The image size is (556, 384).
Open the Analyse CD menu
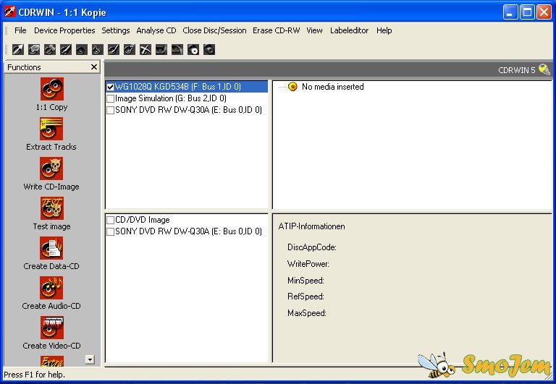tap(156, 30)
